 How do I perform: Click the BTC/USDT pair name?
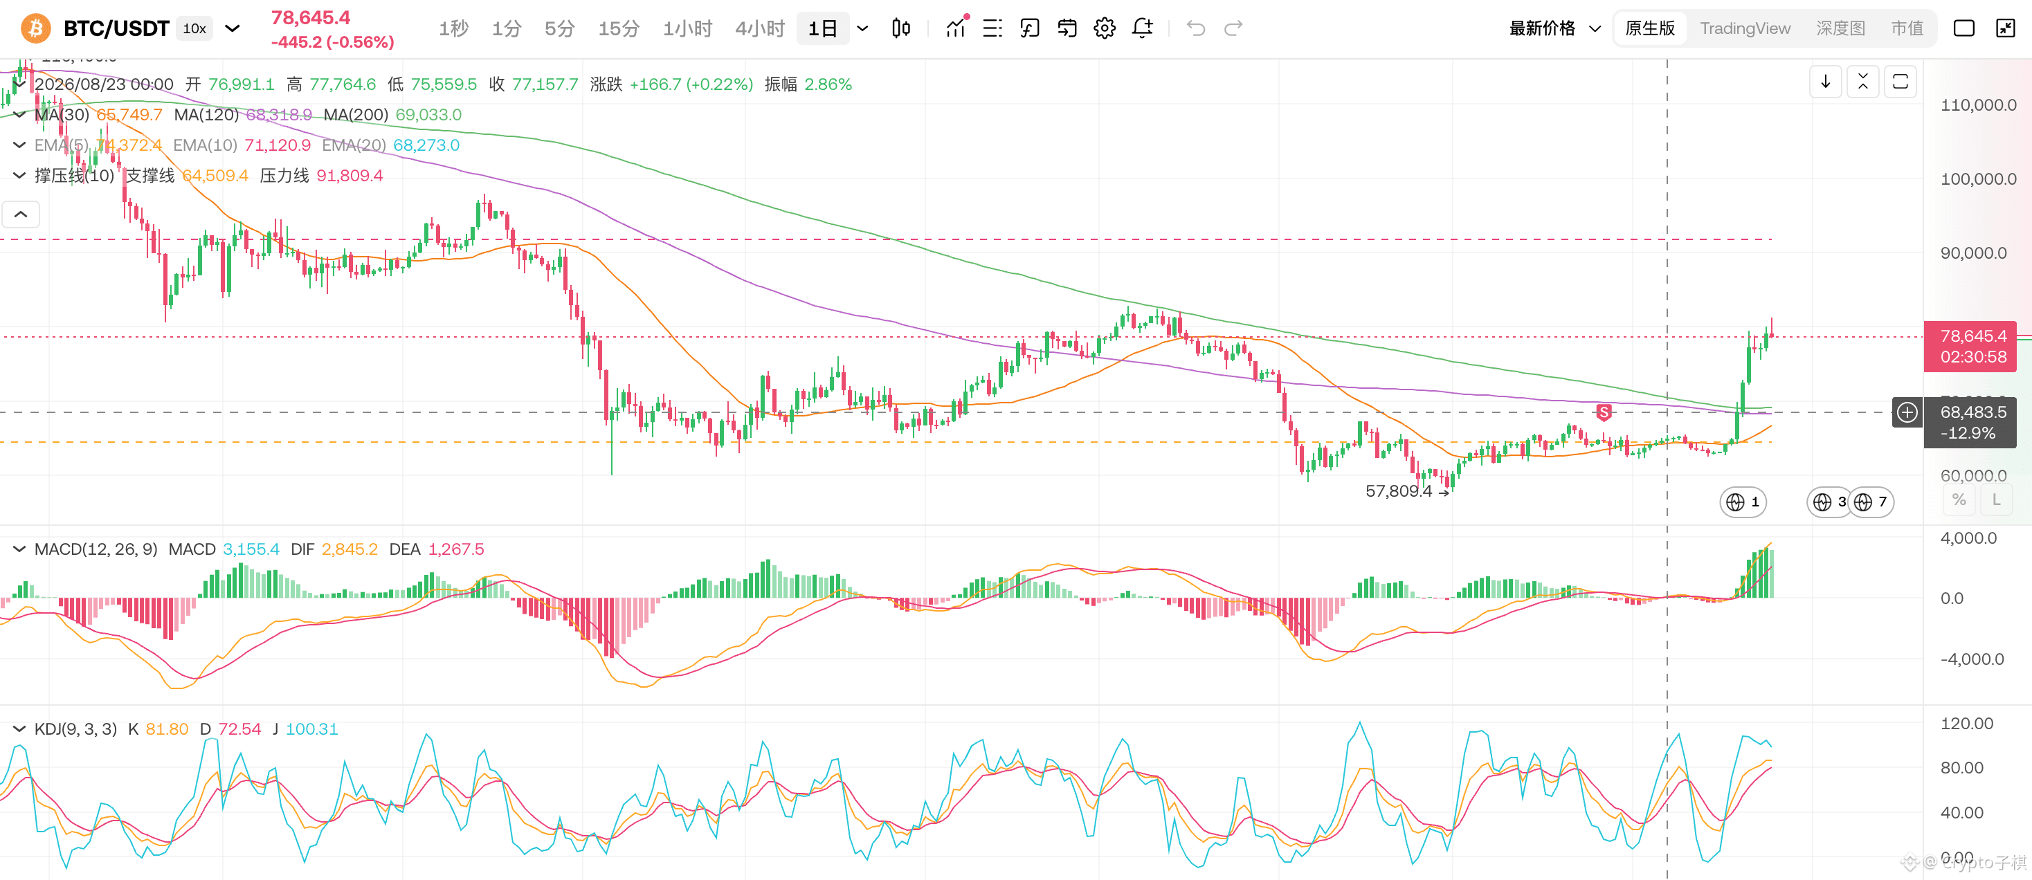click(x=116, y=28)
